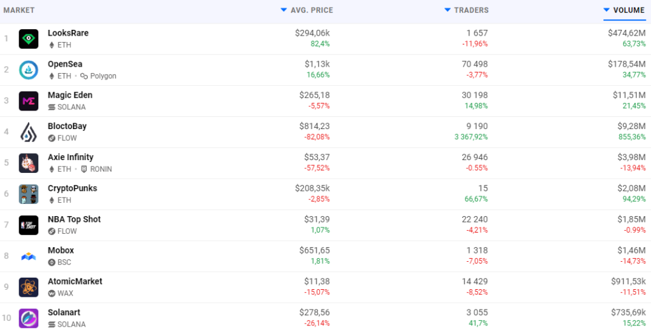Click the Axie Infinity logo icon
This screenshot has width=651, height=333.
tap(29, 163)
